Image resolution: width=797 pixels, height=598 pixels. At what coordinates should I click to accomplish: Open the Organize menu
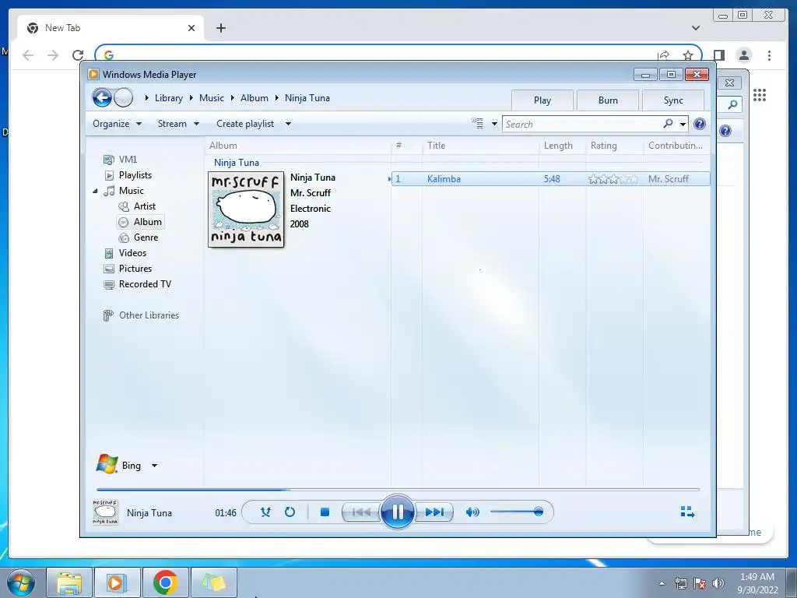tap(117, 124)
